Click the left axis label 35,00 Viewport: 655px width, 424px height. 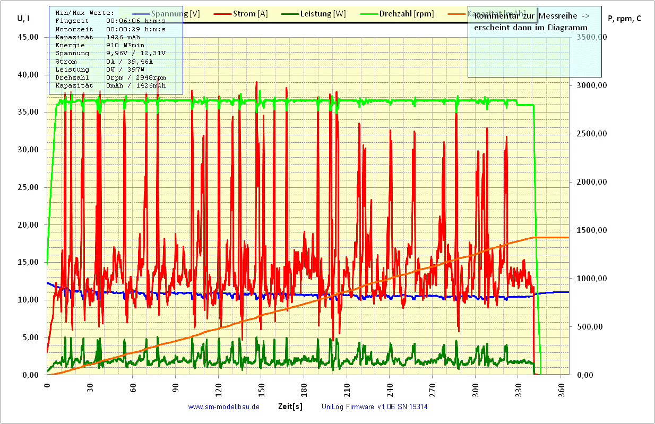coord(28,113)
